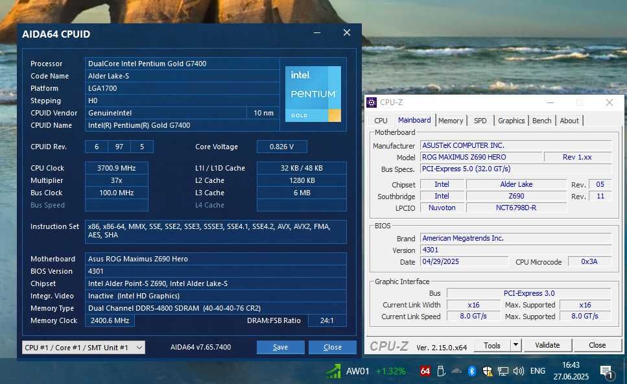Click the Graphic Interface Bus 'PCI-Express 3.0' field

point(529,293)
